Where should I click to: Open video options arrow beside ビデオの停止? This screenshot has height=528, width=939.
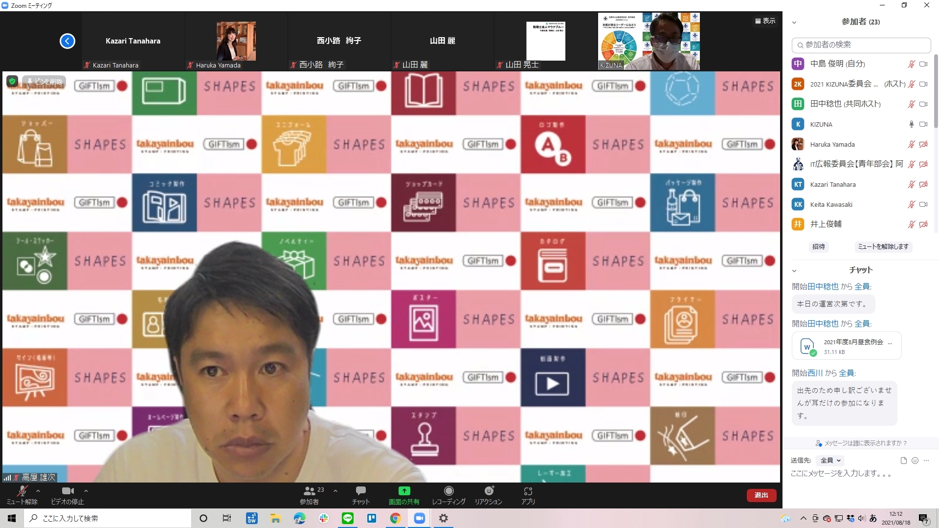click(x=86, y=490)
